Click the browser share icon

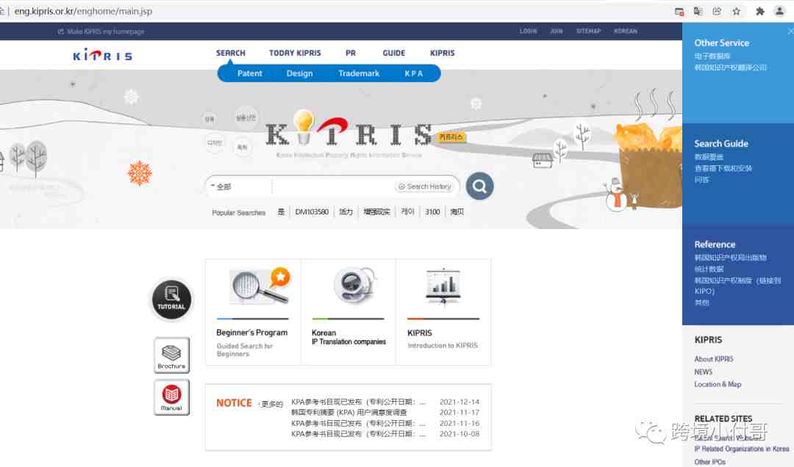click(x=717, y=11)
